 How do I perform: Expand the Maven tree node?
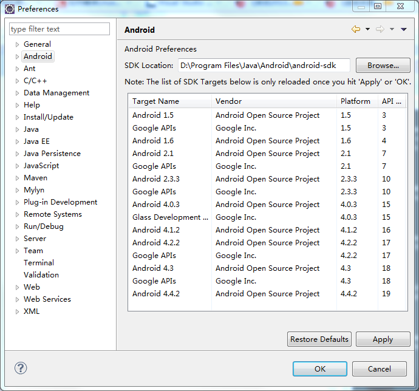(x=17, y=178)
